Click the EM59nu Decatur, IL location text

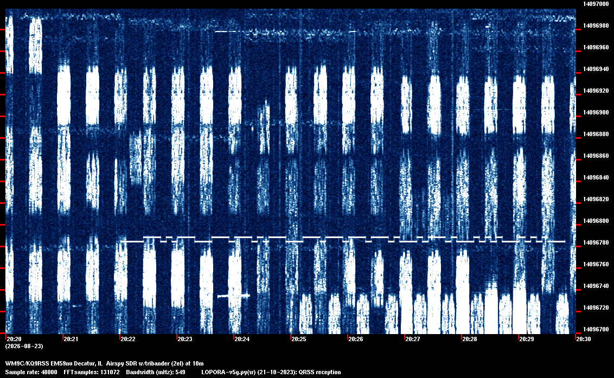[x=76, y=363]
